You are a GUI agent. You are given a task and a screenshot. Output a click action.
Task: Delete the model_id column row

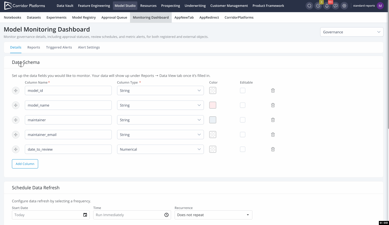[273, 90]
